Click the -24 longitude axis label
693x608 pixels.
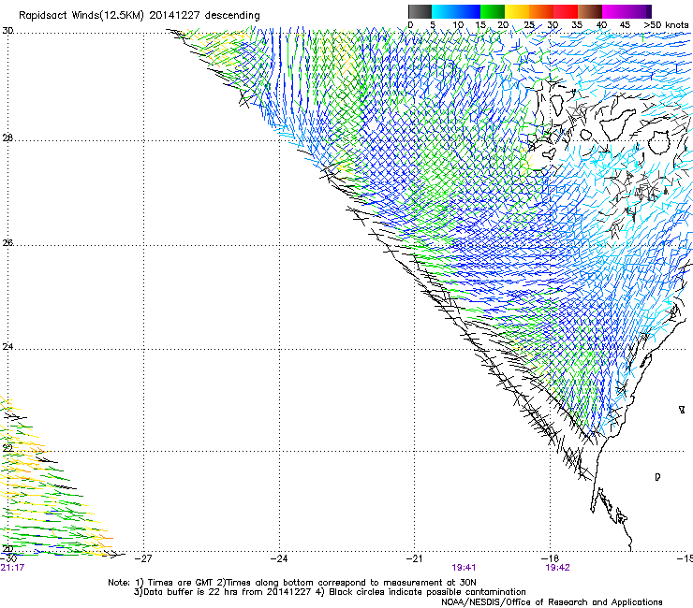coord(279,558)
